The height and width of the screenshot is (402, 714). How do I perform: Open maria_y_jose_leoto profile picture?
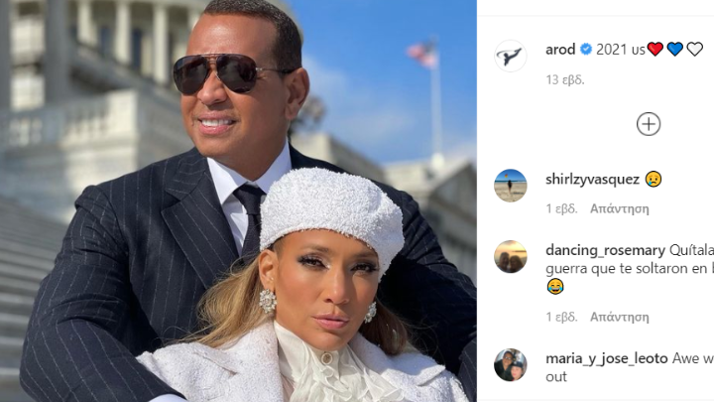[x=511, y=365]
